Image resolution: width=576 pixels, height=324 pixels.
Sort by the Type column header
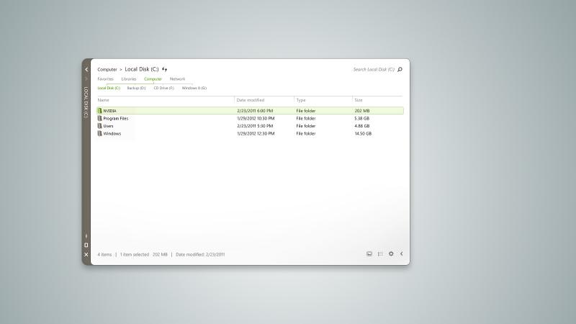[301, 100]
